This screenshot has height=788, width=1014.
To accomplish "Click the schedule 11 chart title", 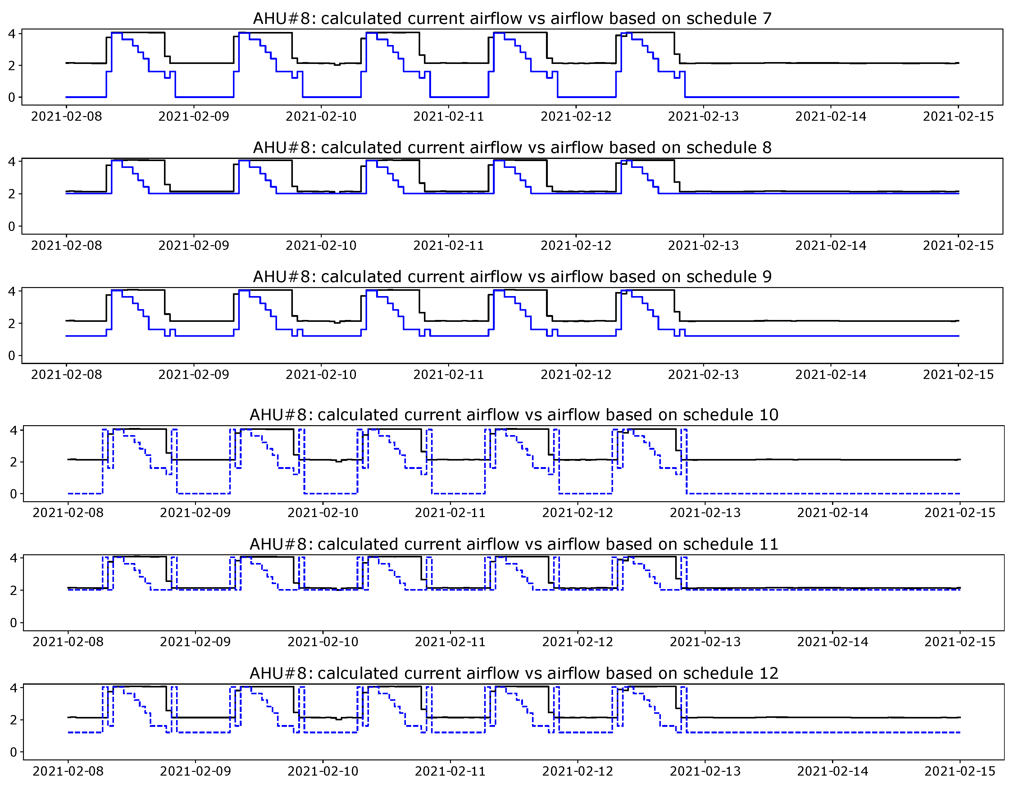I will (514, 544).
